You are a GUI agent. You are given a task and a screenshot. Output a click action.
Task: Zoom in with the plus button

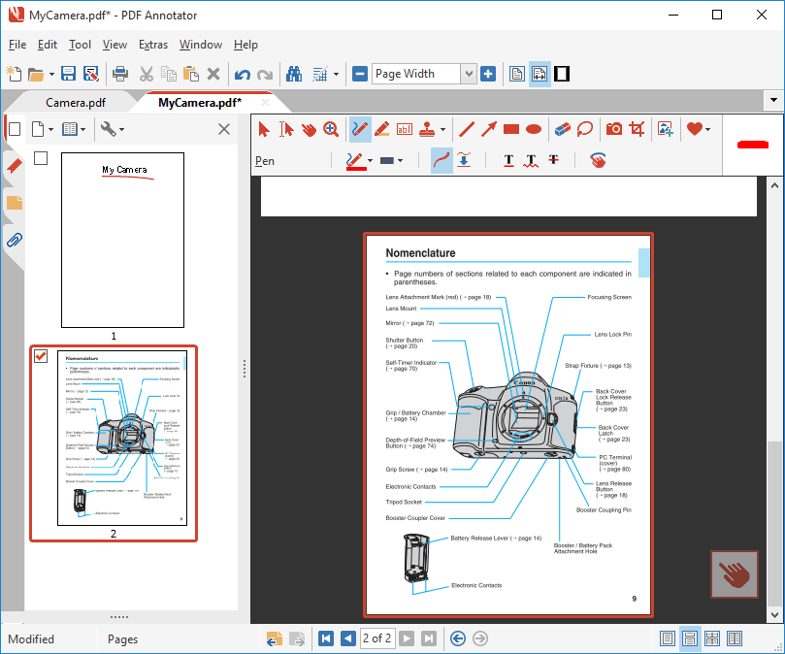pyautogui.click(x=488, y=74)
